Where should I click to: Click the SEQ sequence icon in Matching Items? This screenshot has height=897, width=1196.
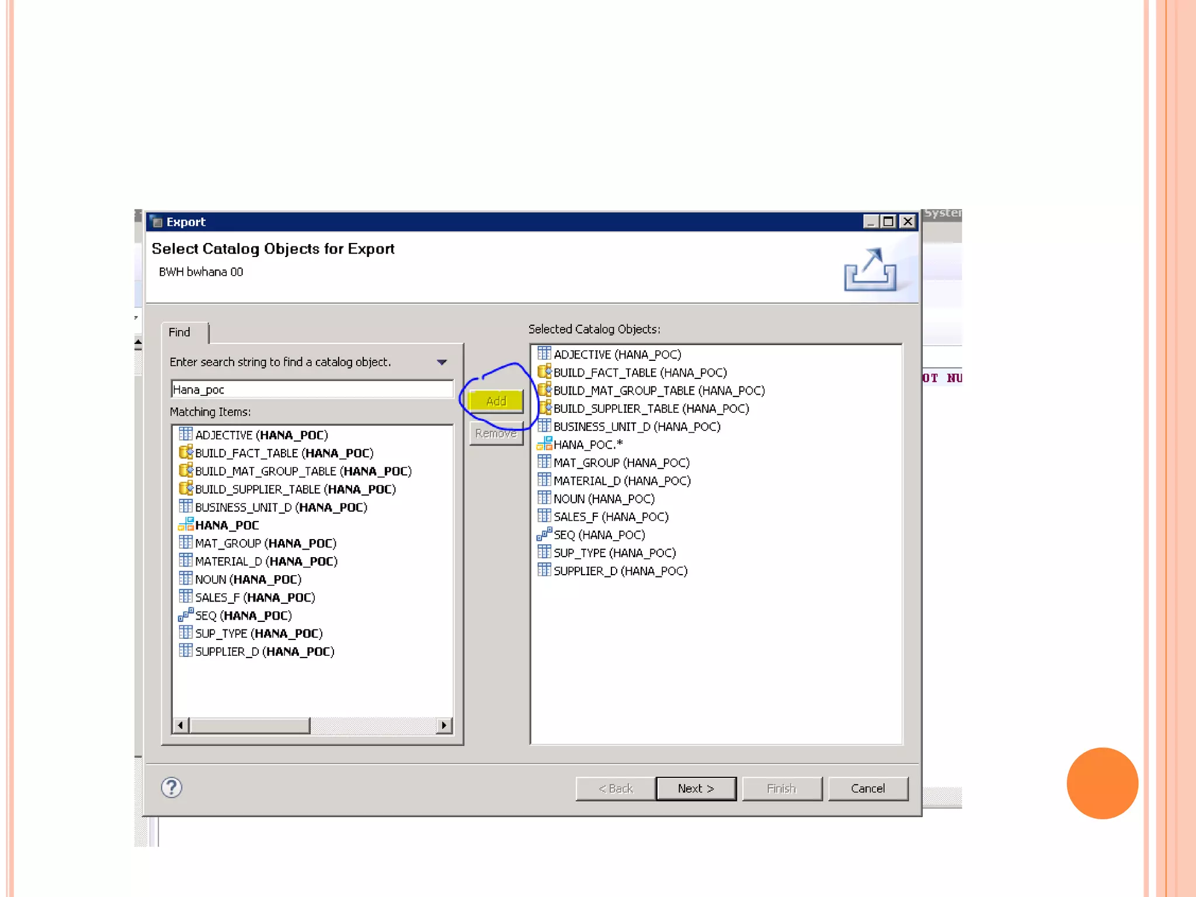click(x=185, y=615)
